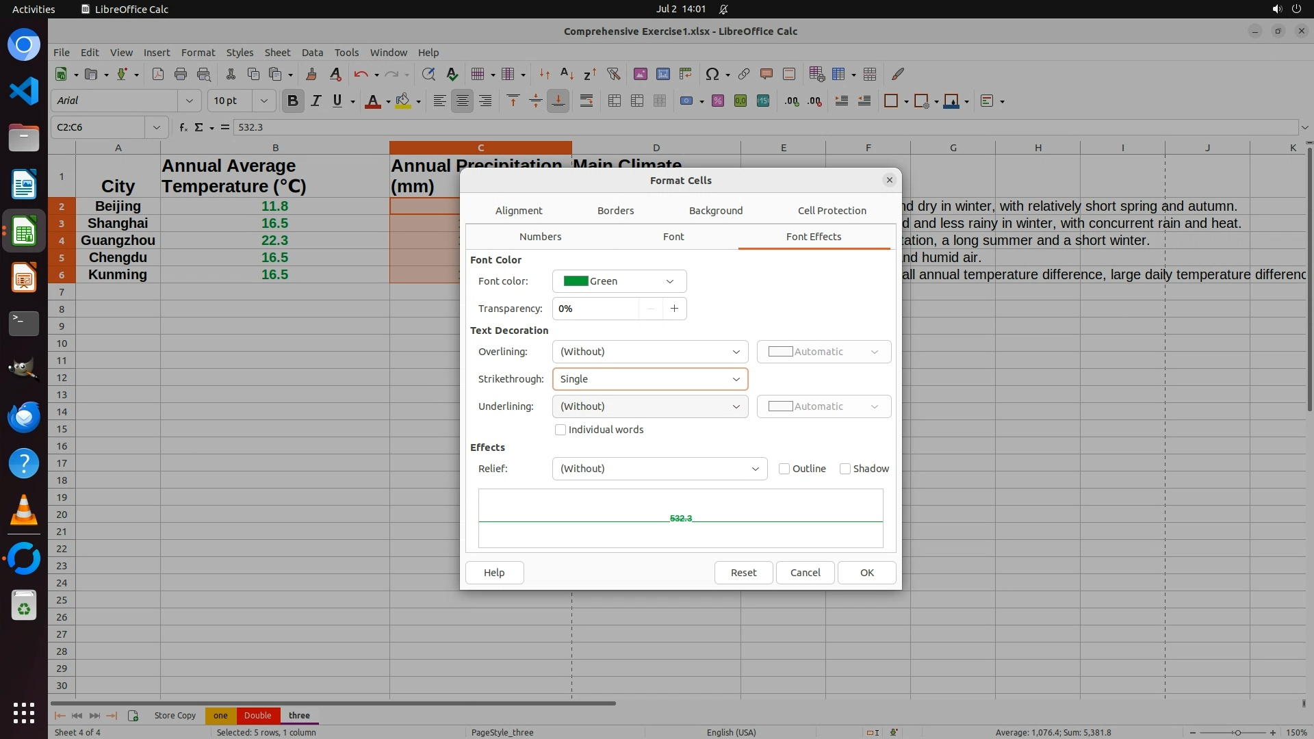This screenshot has width=1314, height=739.
Task: Switch to the Borders tab
Action: point(615,211)
